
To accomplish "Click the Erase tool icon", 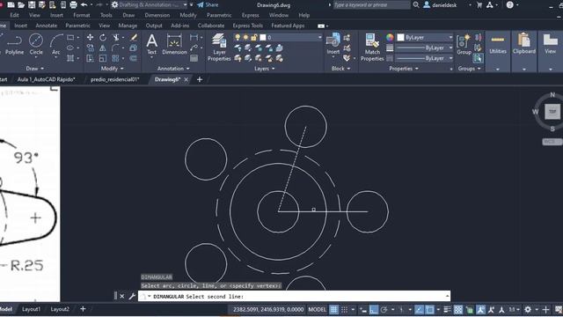I will [134, 37].
